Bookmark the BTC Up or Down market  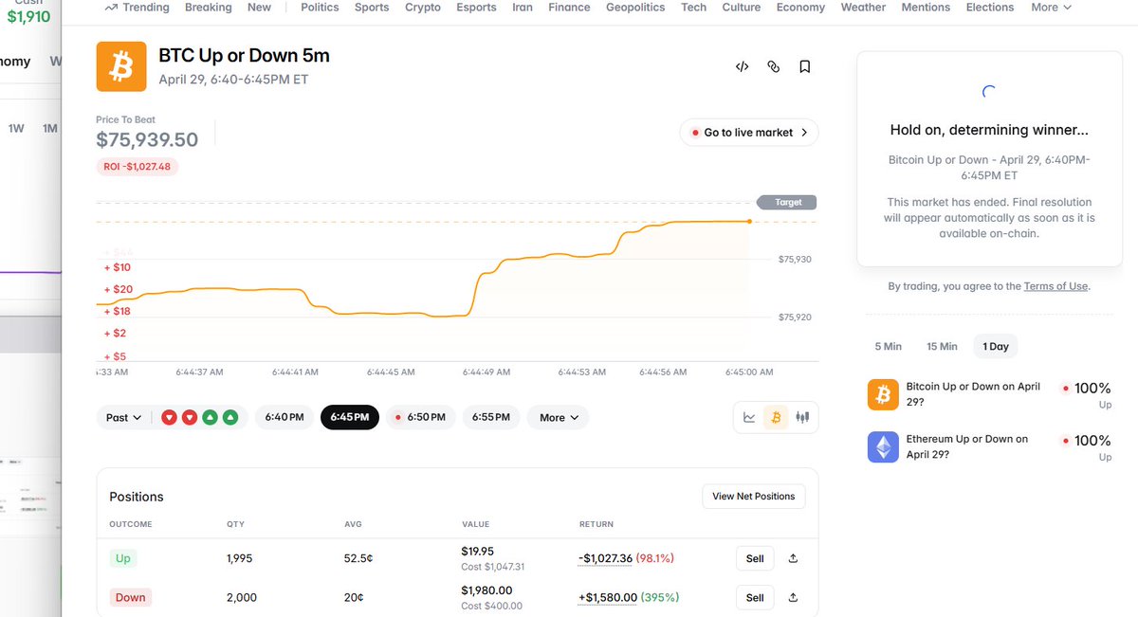(805, 66)
